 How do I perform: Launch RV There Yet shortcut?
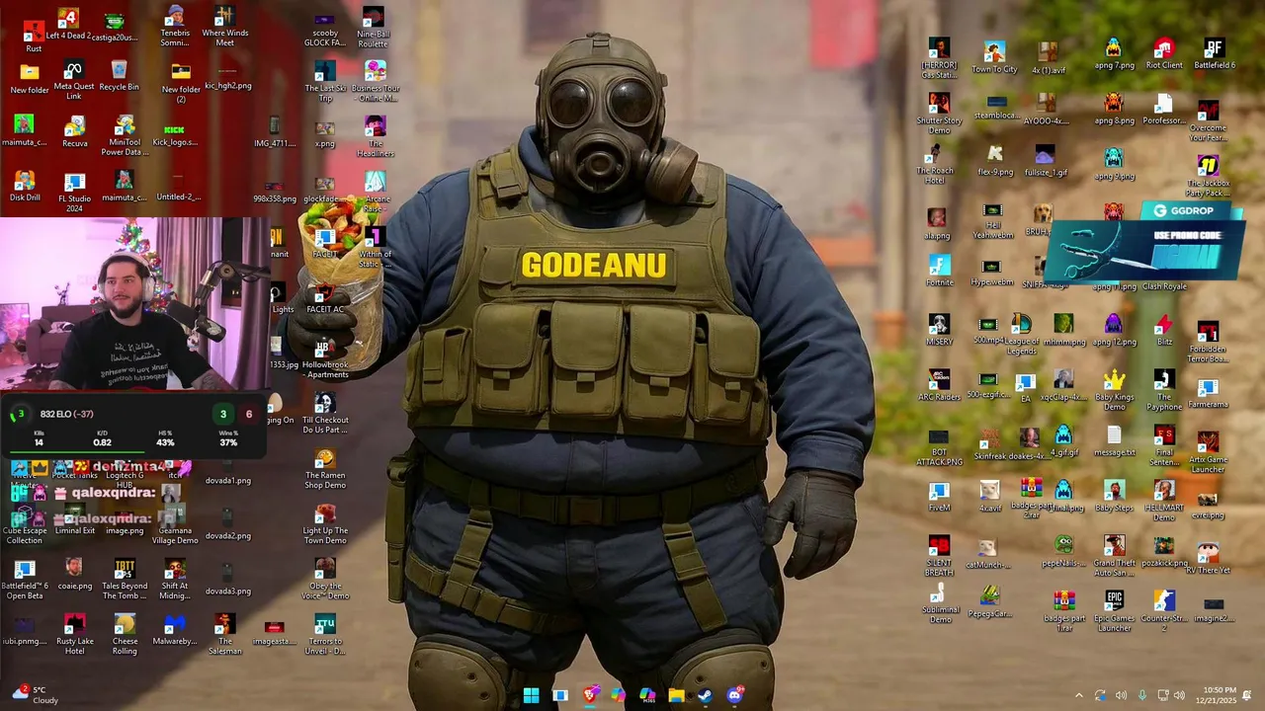1208,557
